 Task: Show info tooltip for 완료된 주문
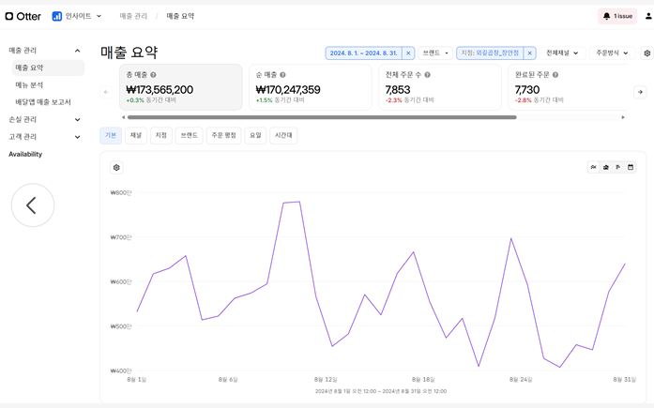[x=555, y=75]
